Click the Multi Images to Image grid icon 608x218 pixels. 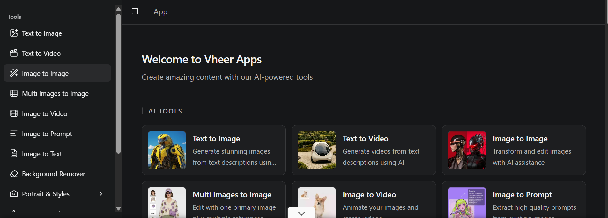(14, 93)
